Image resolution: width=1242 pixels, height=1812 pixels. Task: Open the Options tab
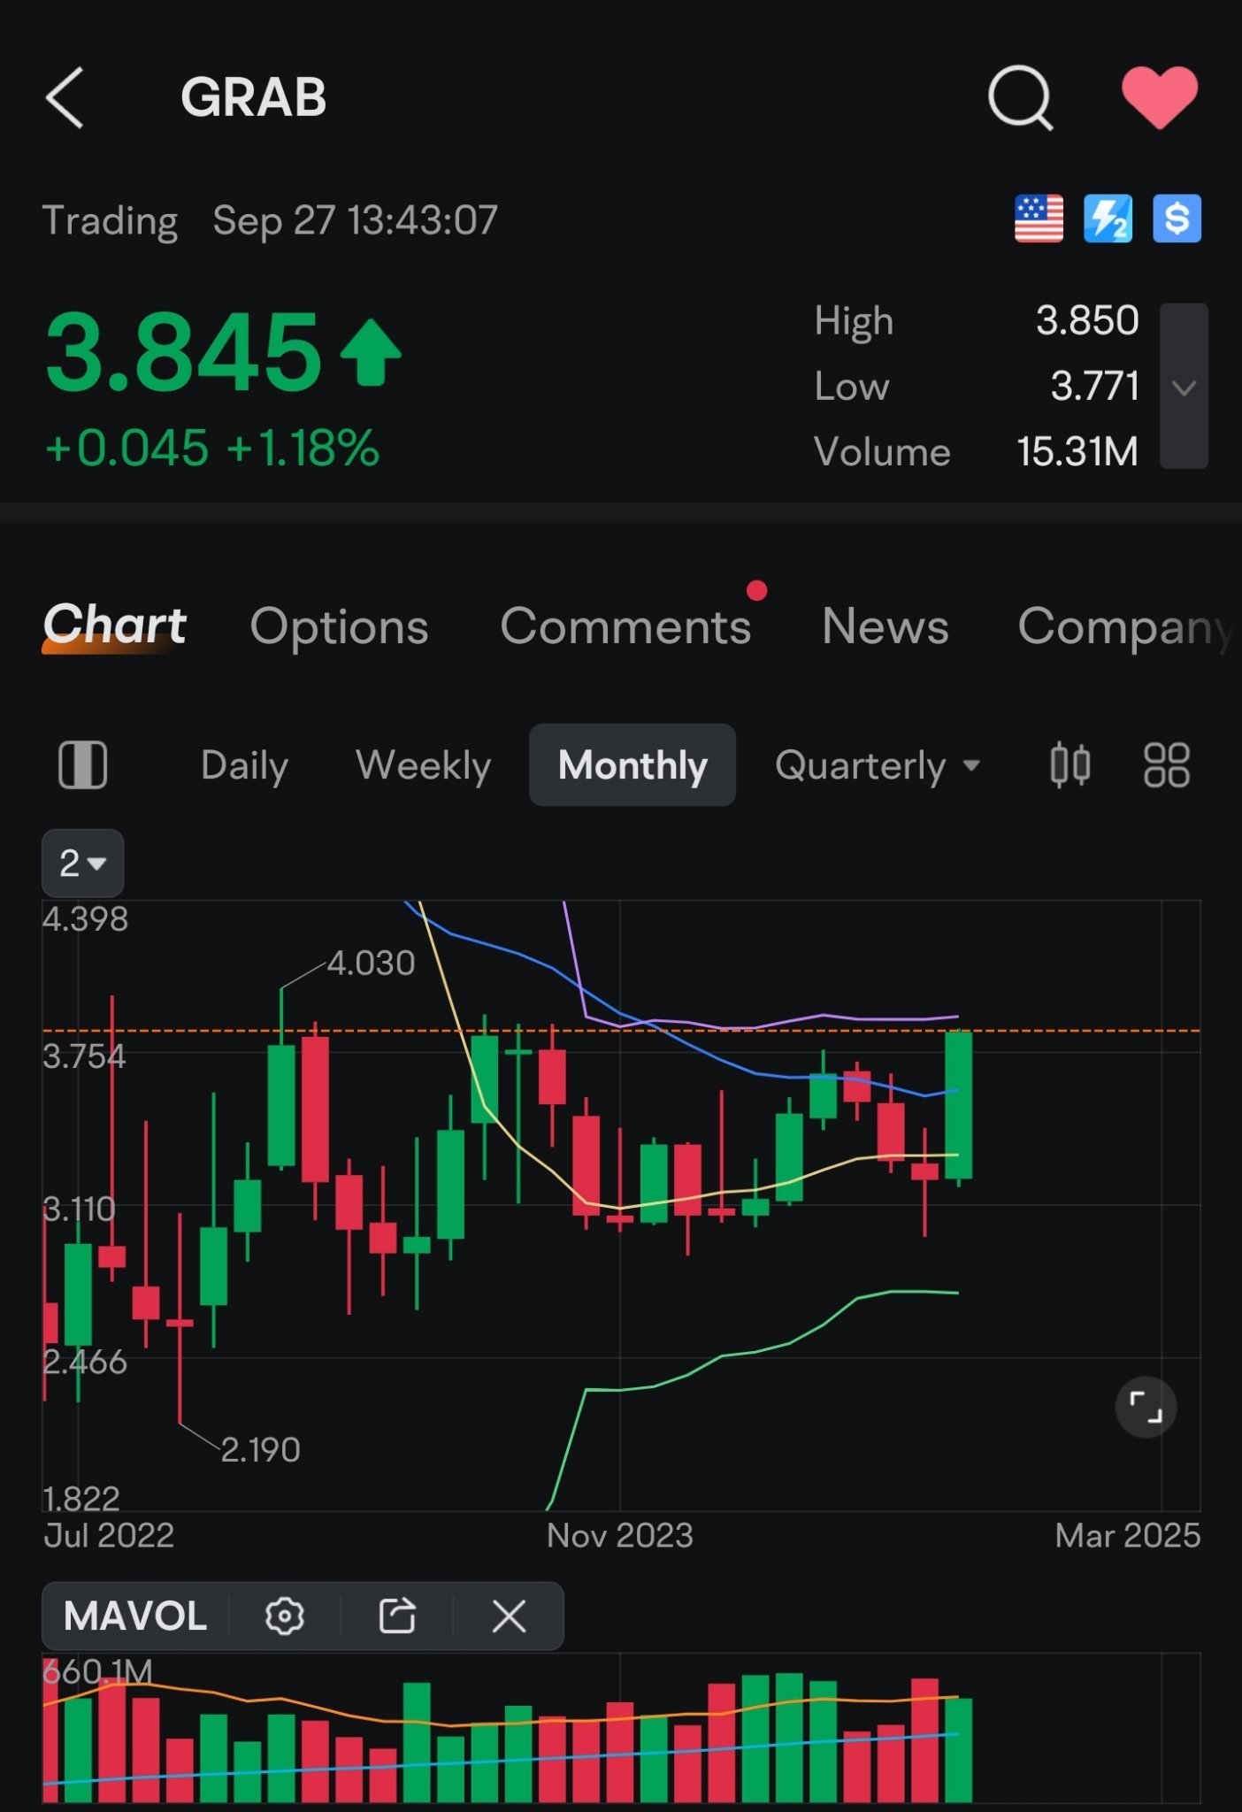(340, 626)
